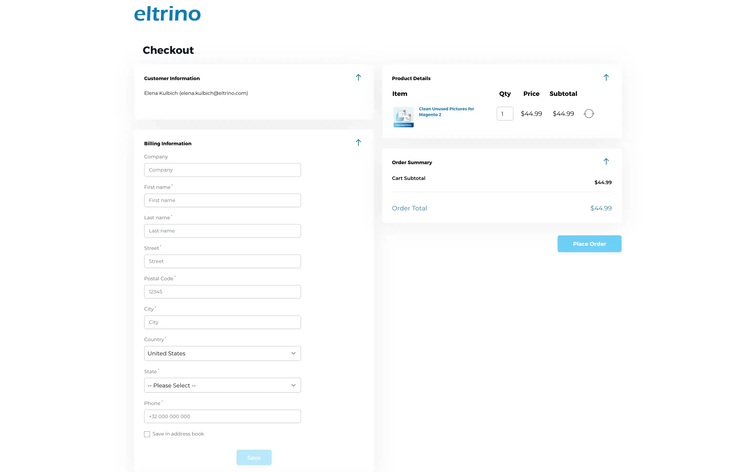Open the State Please Select dropdown
The width and height of the screenshot is (756, 472).
pyautogui.click(x=222, y=385)
